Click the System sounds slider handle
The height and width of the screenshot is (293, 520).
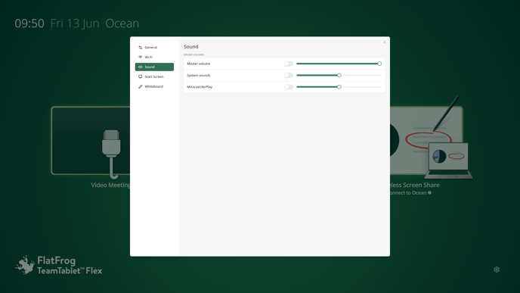339,76
